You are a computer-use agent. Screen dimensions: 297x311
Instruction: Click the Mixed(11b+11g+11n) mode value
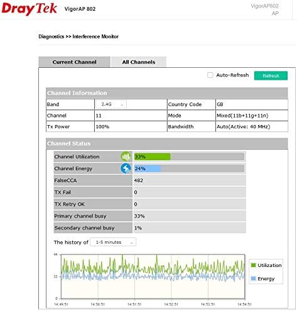click(x=242, y=116)
